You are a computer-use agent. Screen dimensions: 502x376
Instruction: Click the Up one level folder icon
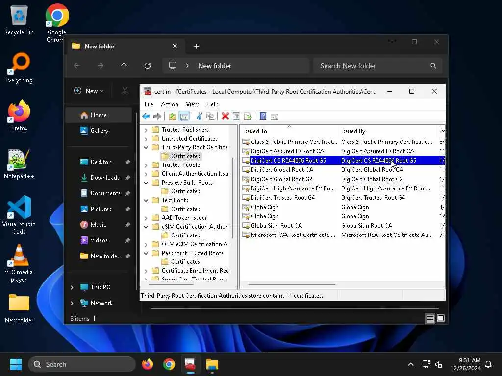[x=173, y=117]
